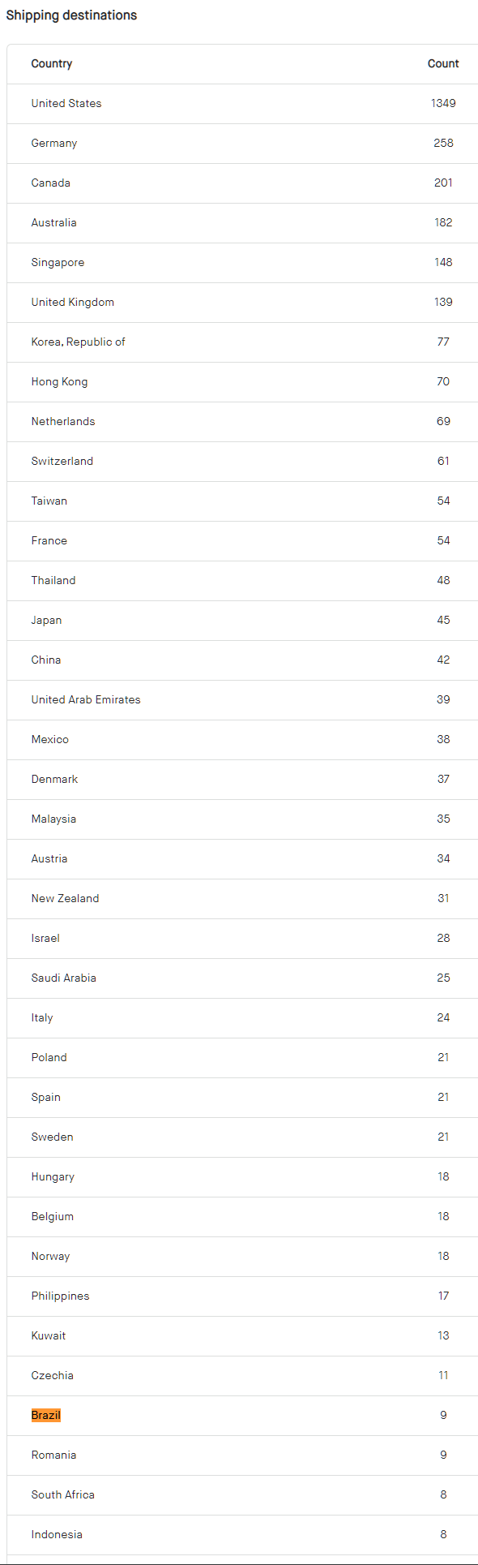Select the United Arab Emirates row

242,700
